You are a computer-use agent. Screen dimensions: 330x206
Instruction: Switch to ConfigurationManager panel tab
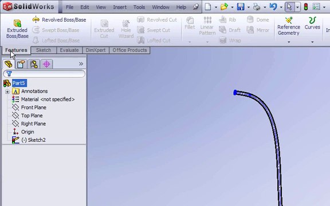tap(34, 64)
